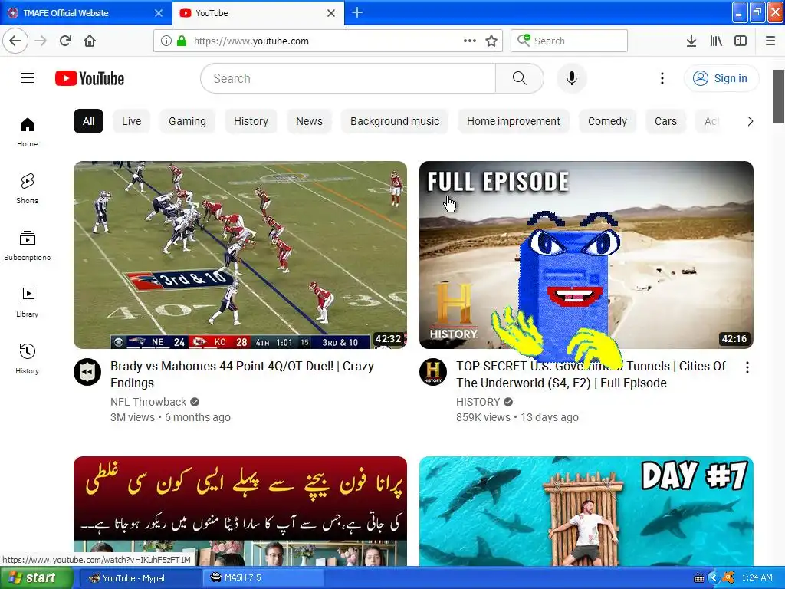Image resolution: width=785 pixels, height=589 pixels.
Task: Expand hidden system tray icons arrow
Action: (x=714, y=578)
